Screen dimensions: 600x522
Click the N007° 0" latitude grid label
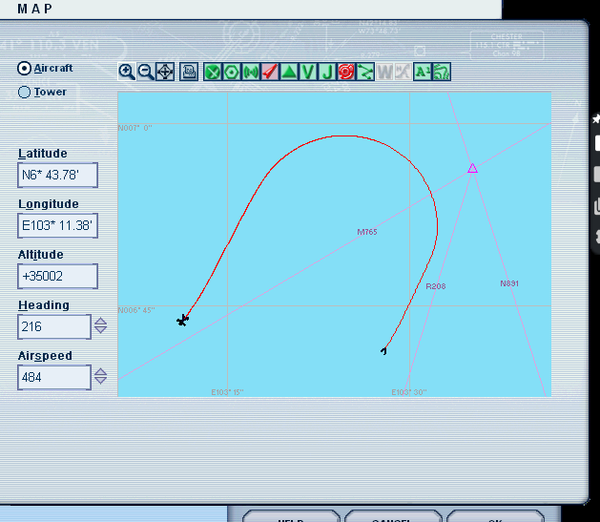(134, 128)
